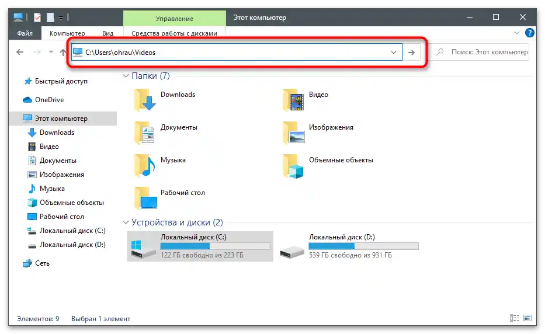Select the Downloads folder icon in content area
Screen dimensions: 545x334
tap(145, 100)
